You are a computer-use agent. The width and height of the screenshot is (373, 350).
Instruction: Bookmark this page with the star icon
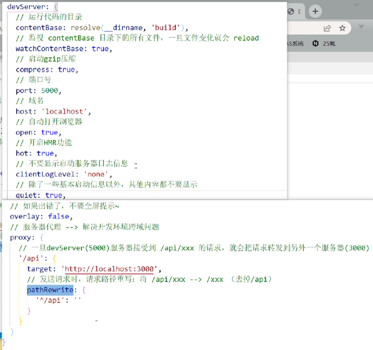tap(342, 28)
